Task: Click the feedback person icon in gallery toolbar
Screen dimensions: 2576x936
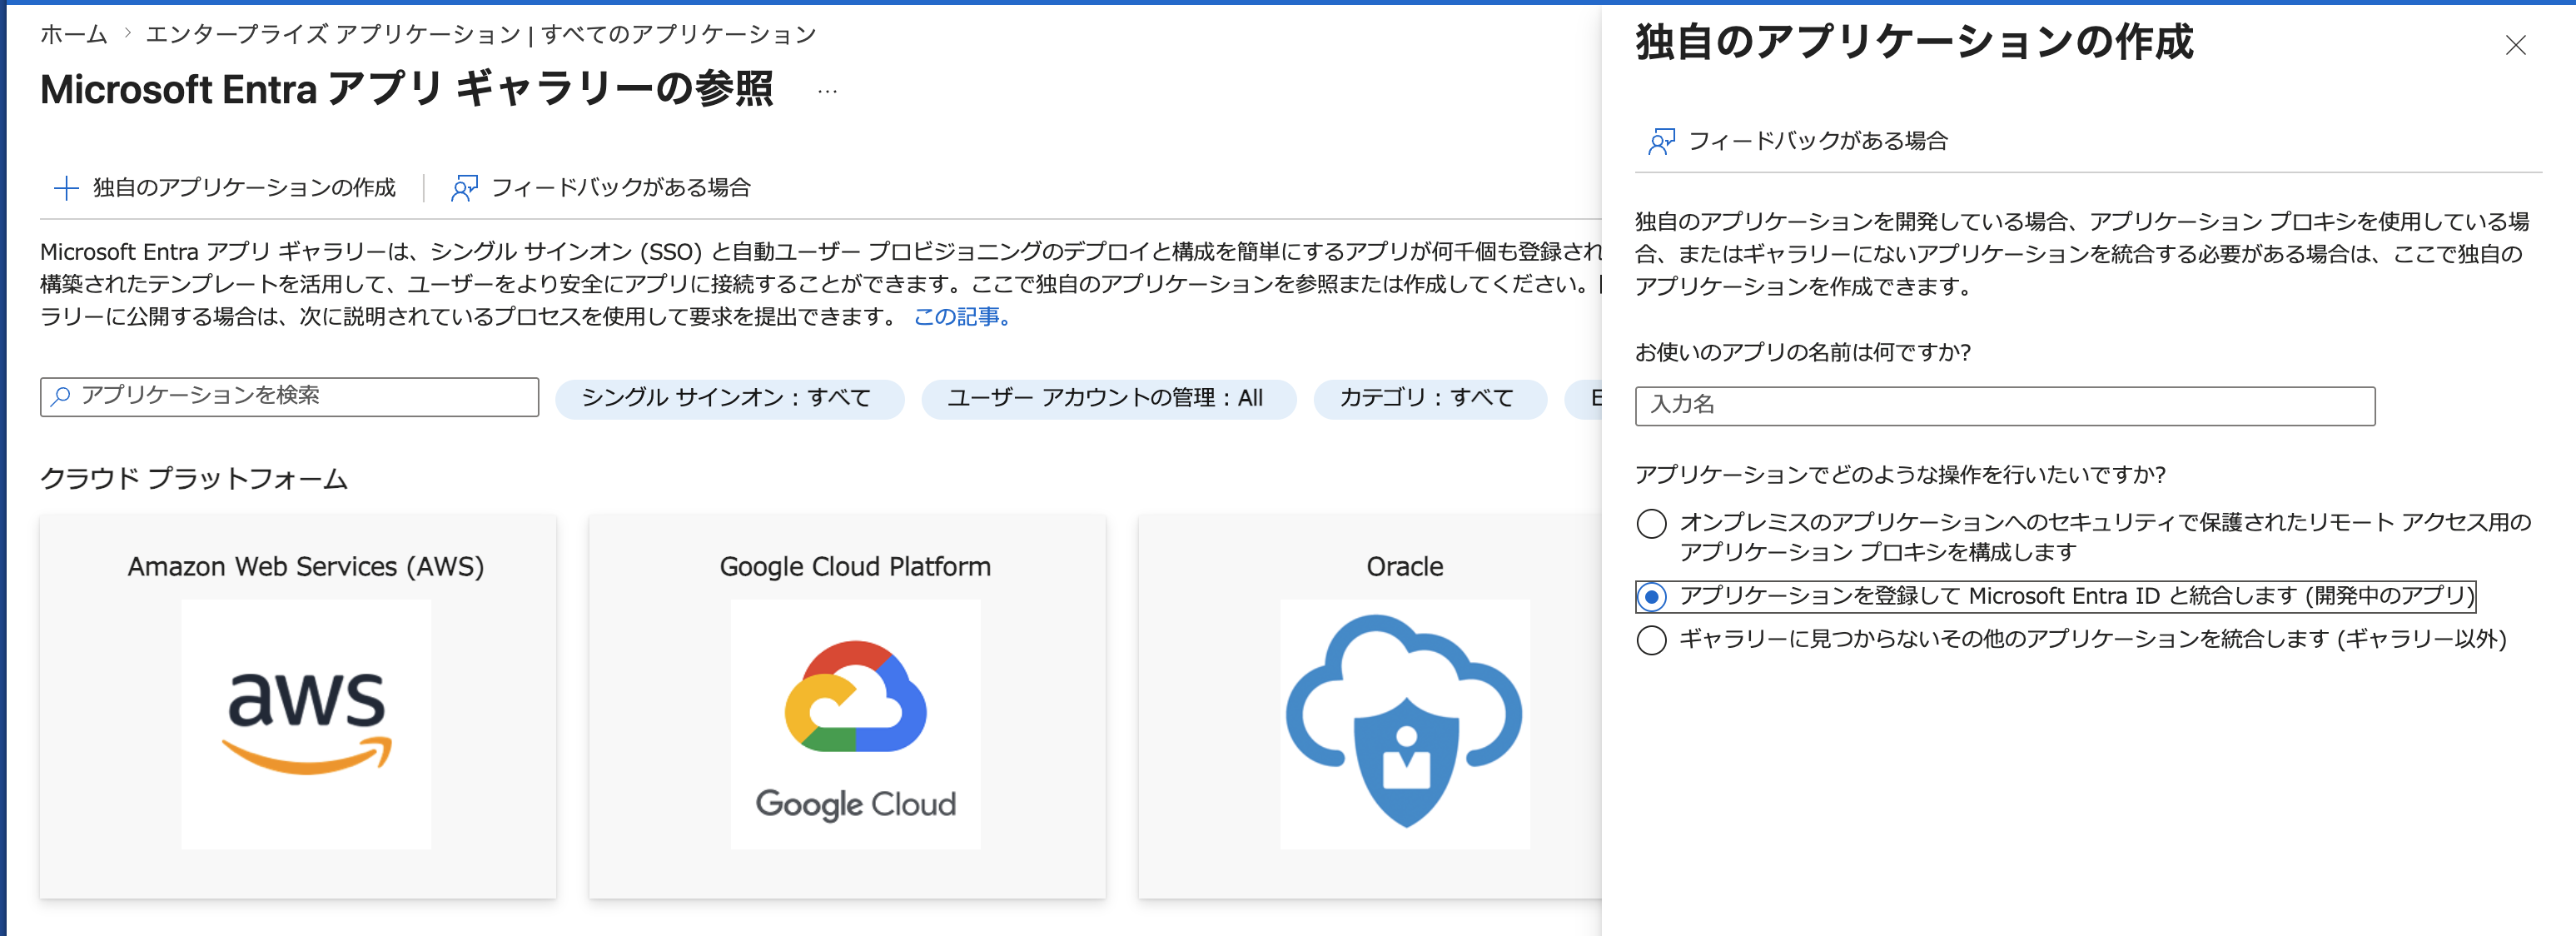Action: click(x=464, y=188)
